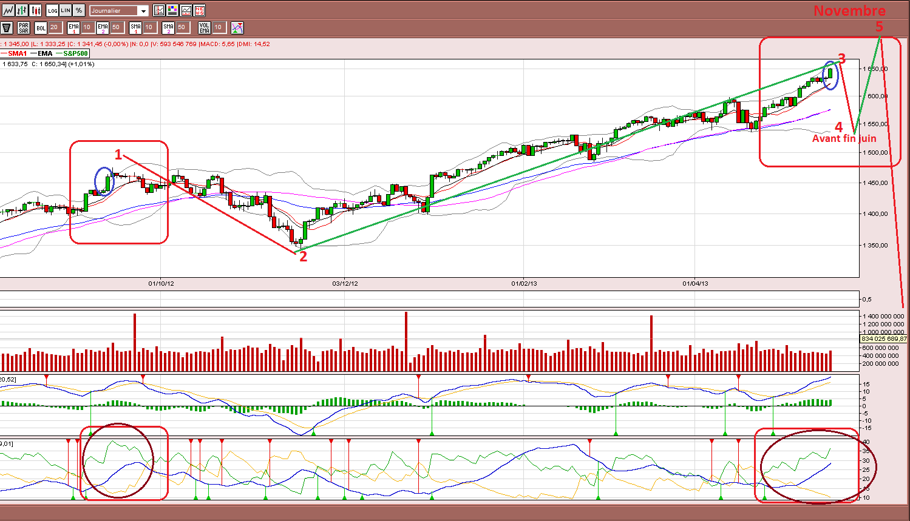Toggle the VOL EMA indicator
The image size is (910, 521).
click(x=205, y=28)
